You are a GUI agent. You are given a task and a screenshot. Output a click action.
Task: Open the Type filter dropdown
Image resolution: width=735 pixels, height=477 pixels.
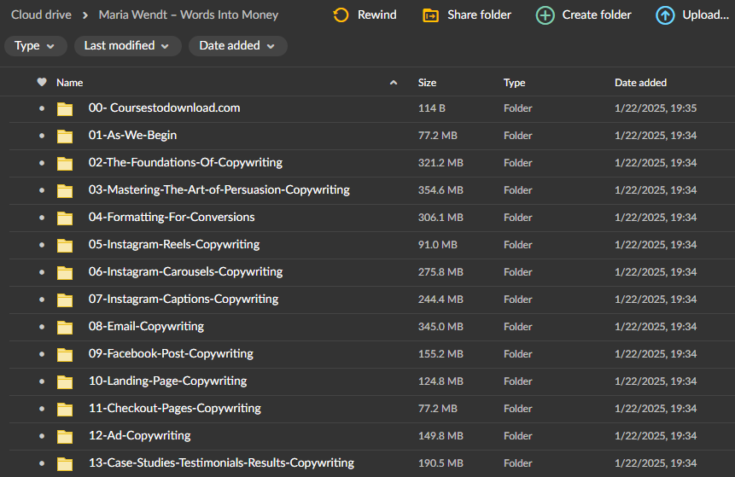pos(36,46)
